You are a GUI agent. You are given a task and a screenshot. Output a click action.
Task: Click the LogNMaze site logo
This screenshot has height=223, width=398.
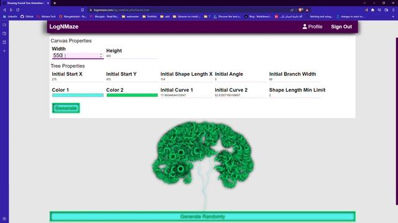64,27
